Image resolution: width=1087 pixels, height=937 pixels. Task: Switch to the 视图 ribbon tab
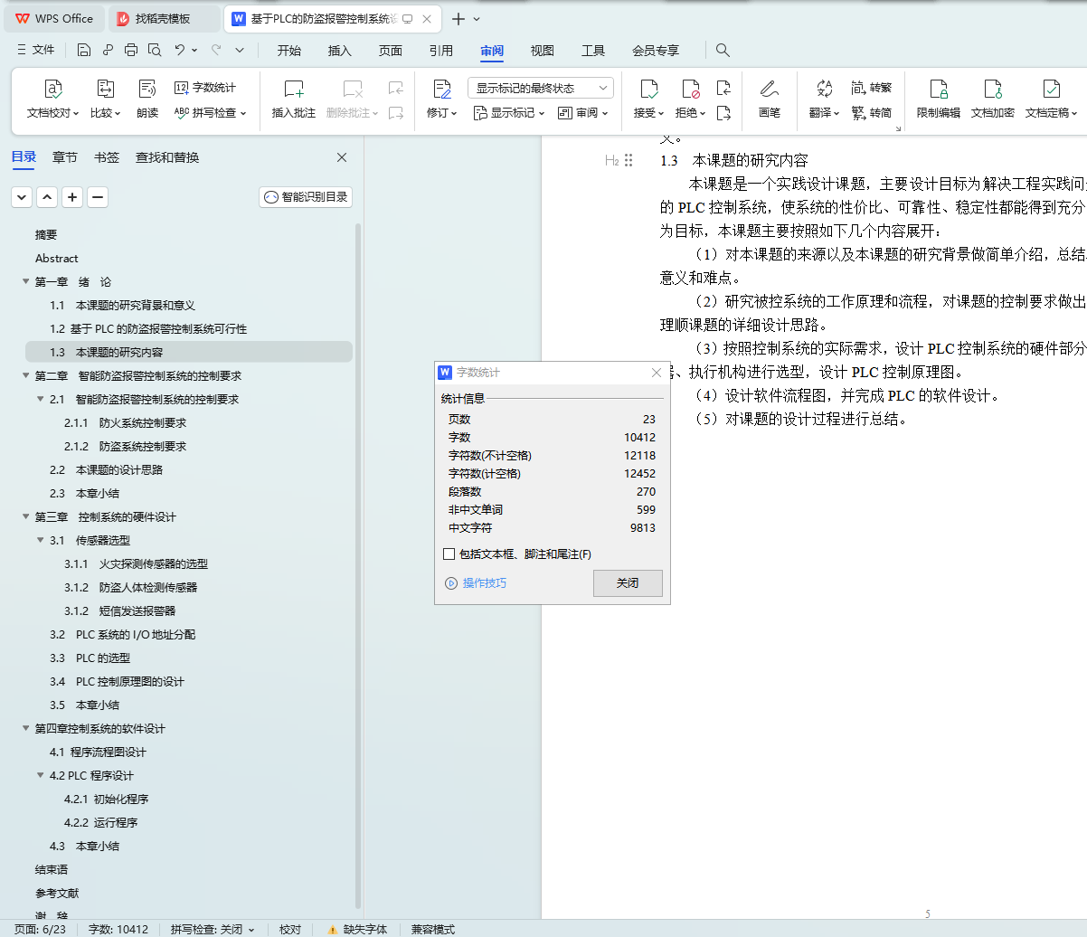543,51
